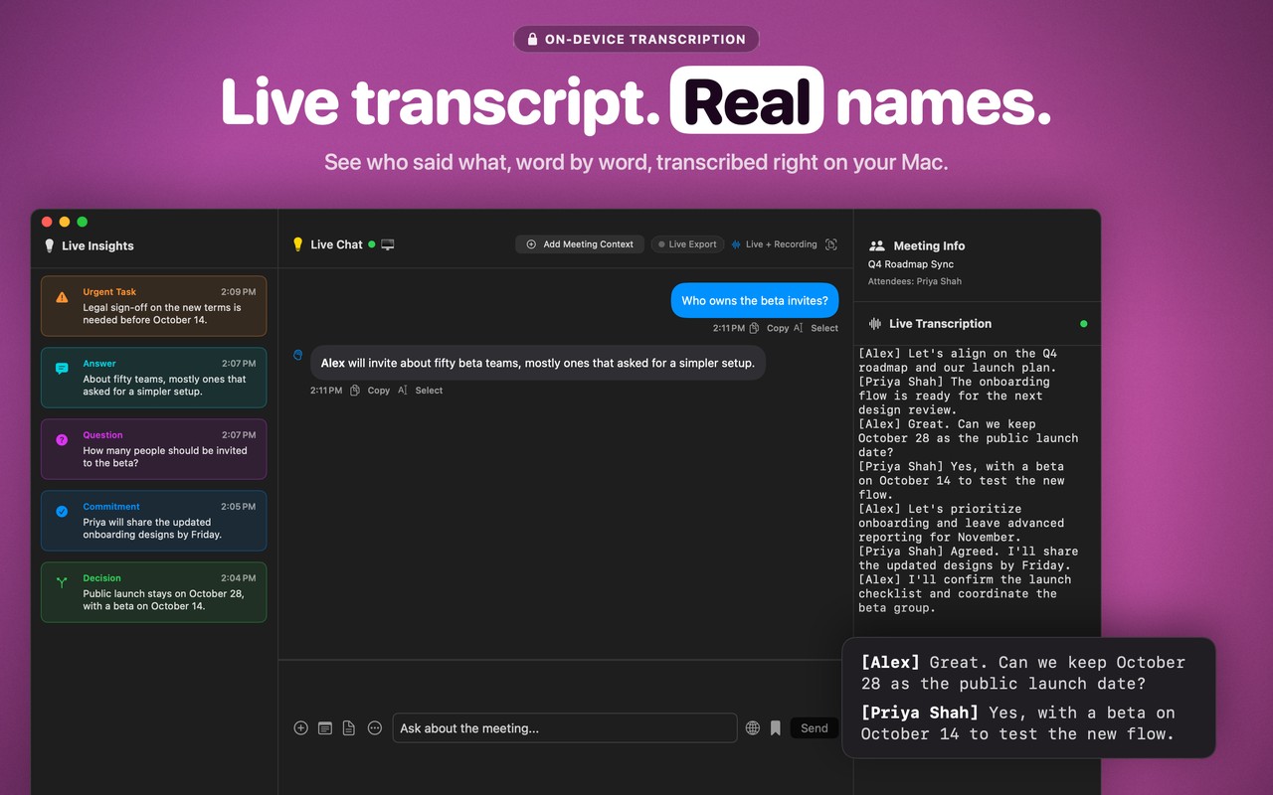Click the Send button
Screen dimensions: 1273x795
pyautogui.click(x=815, y=728)
